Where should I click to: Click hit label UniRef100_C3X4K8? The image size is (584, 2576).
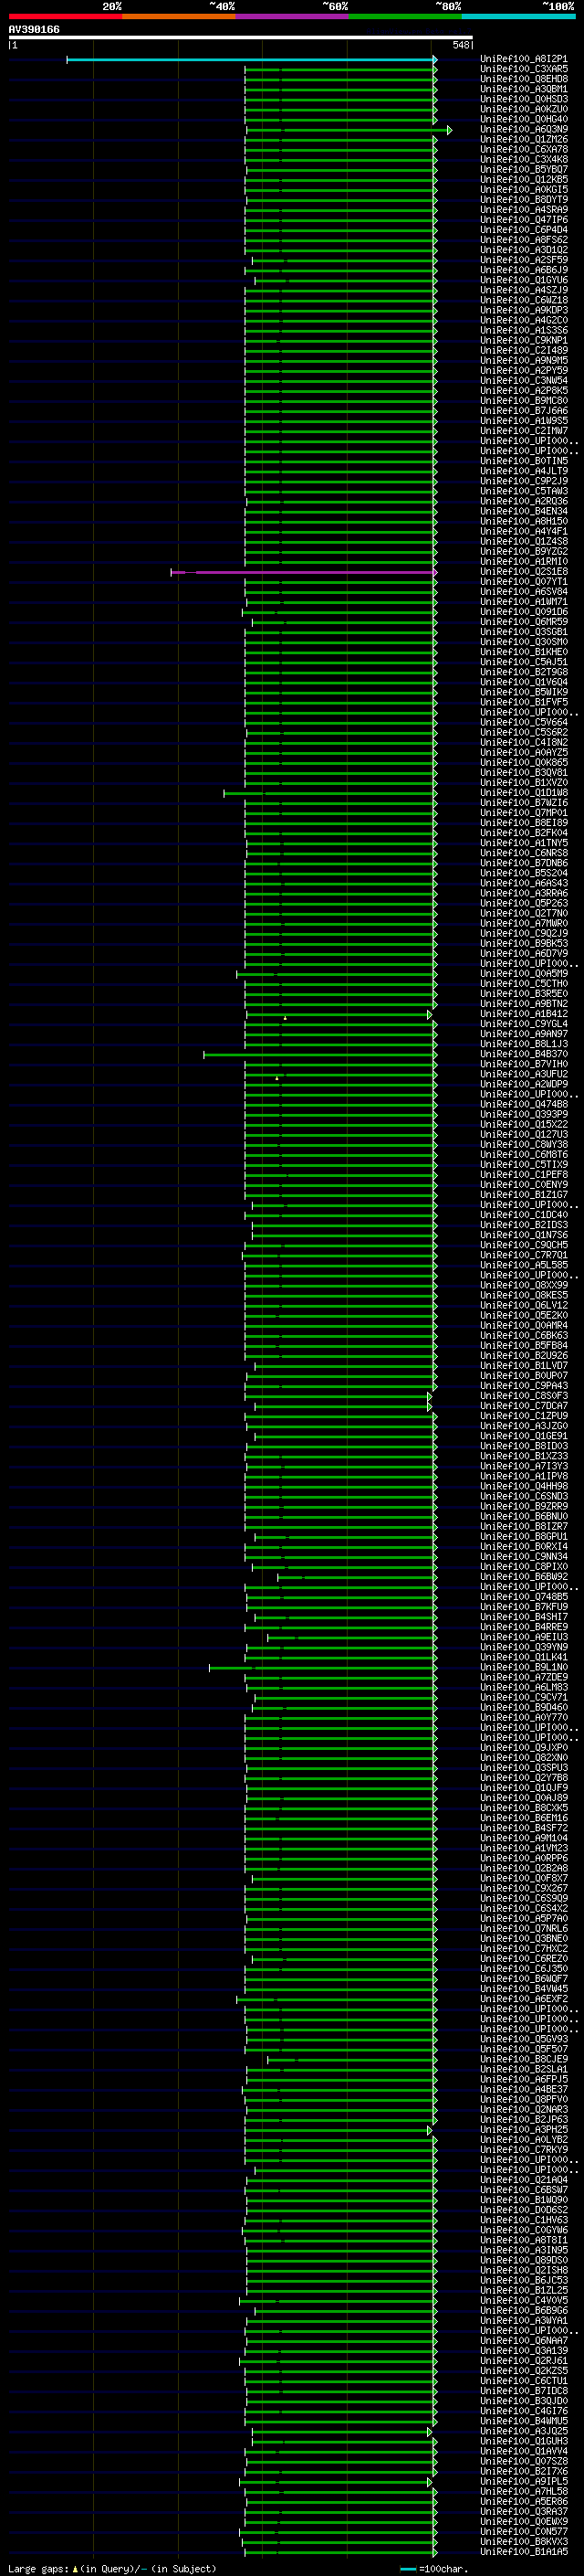523,159
